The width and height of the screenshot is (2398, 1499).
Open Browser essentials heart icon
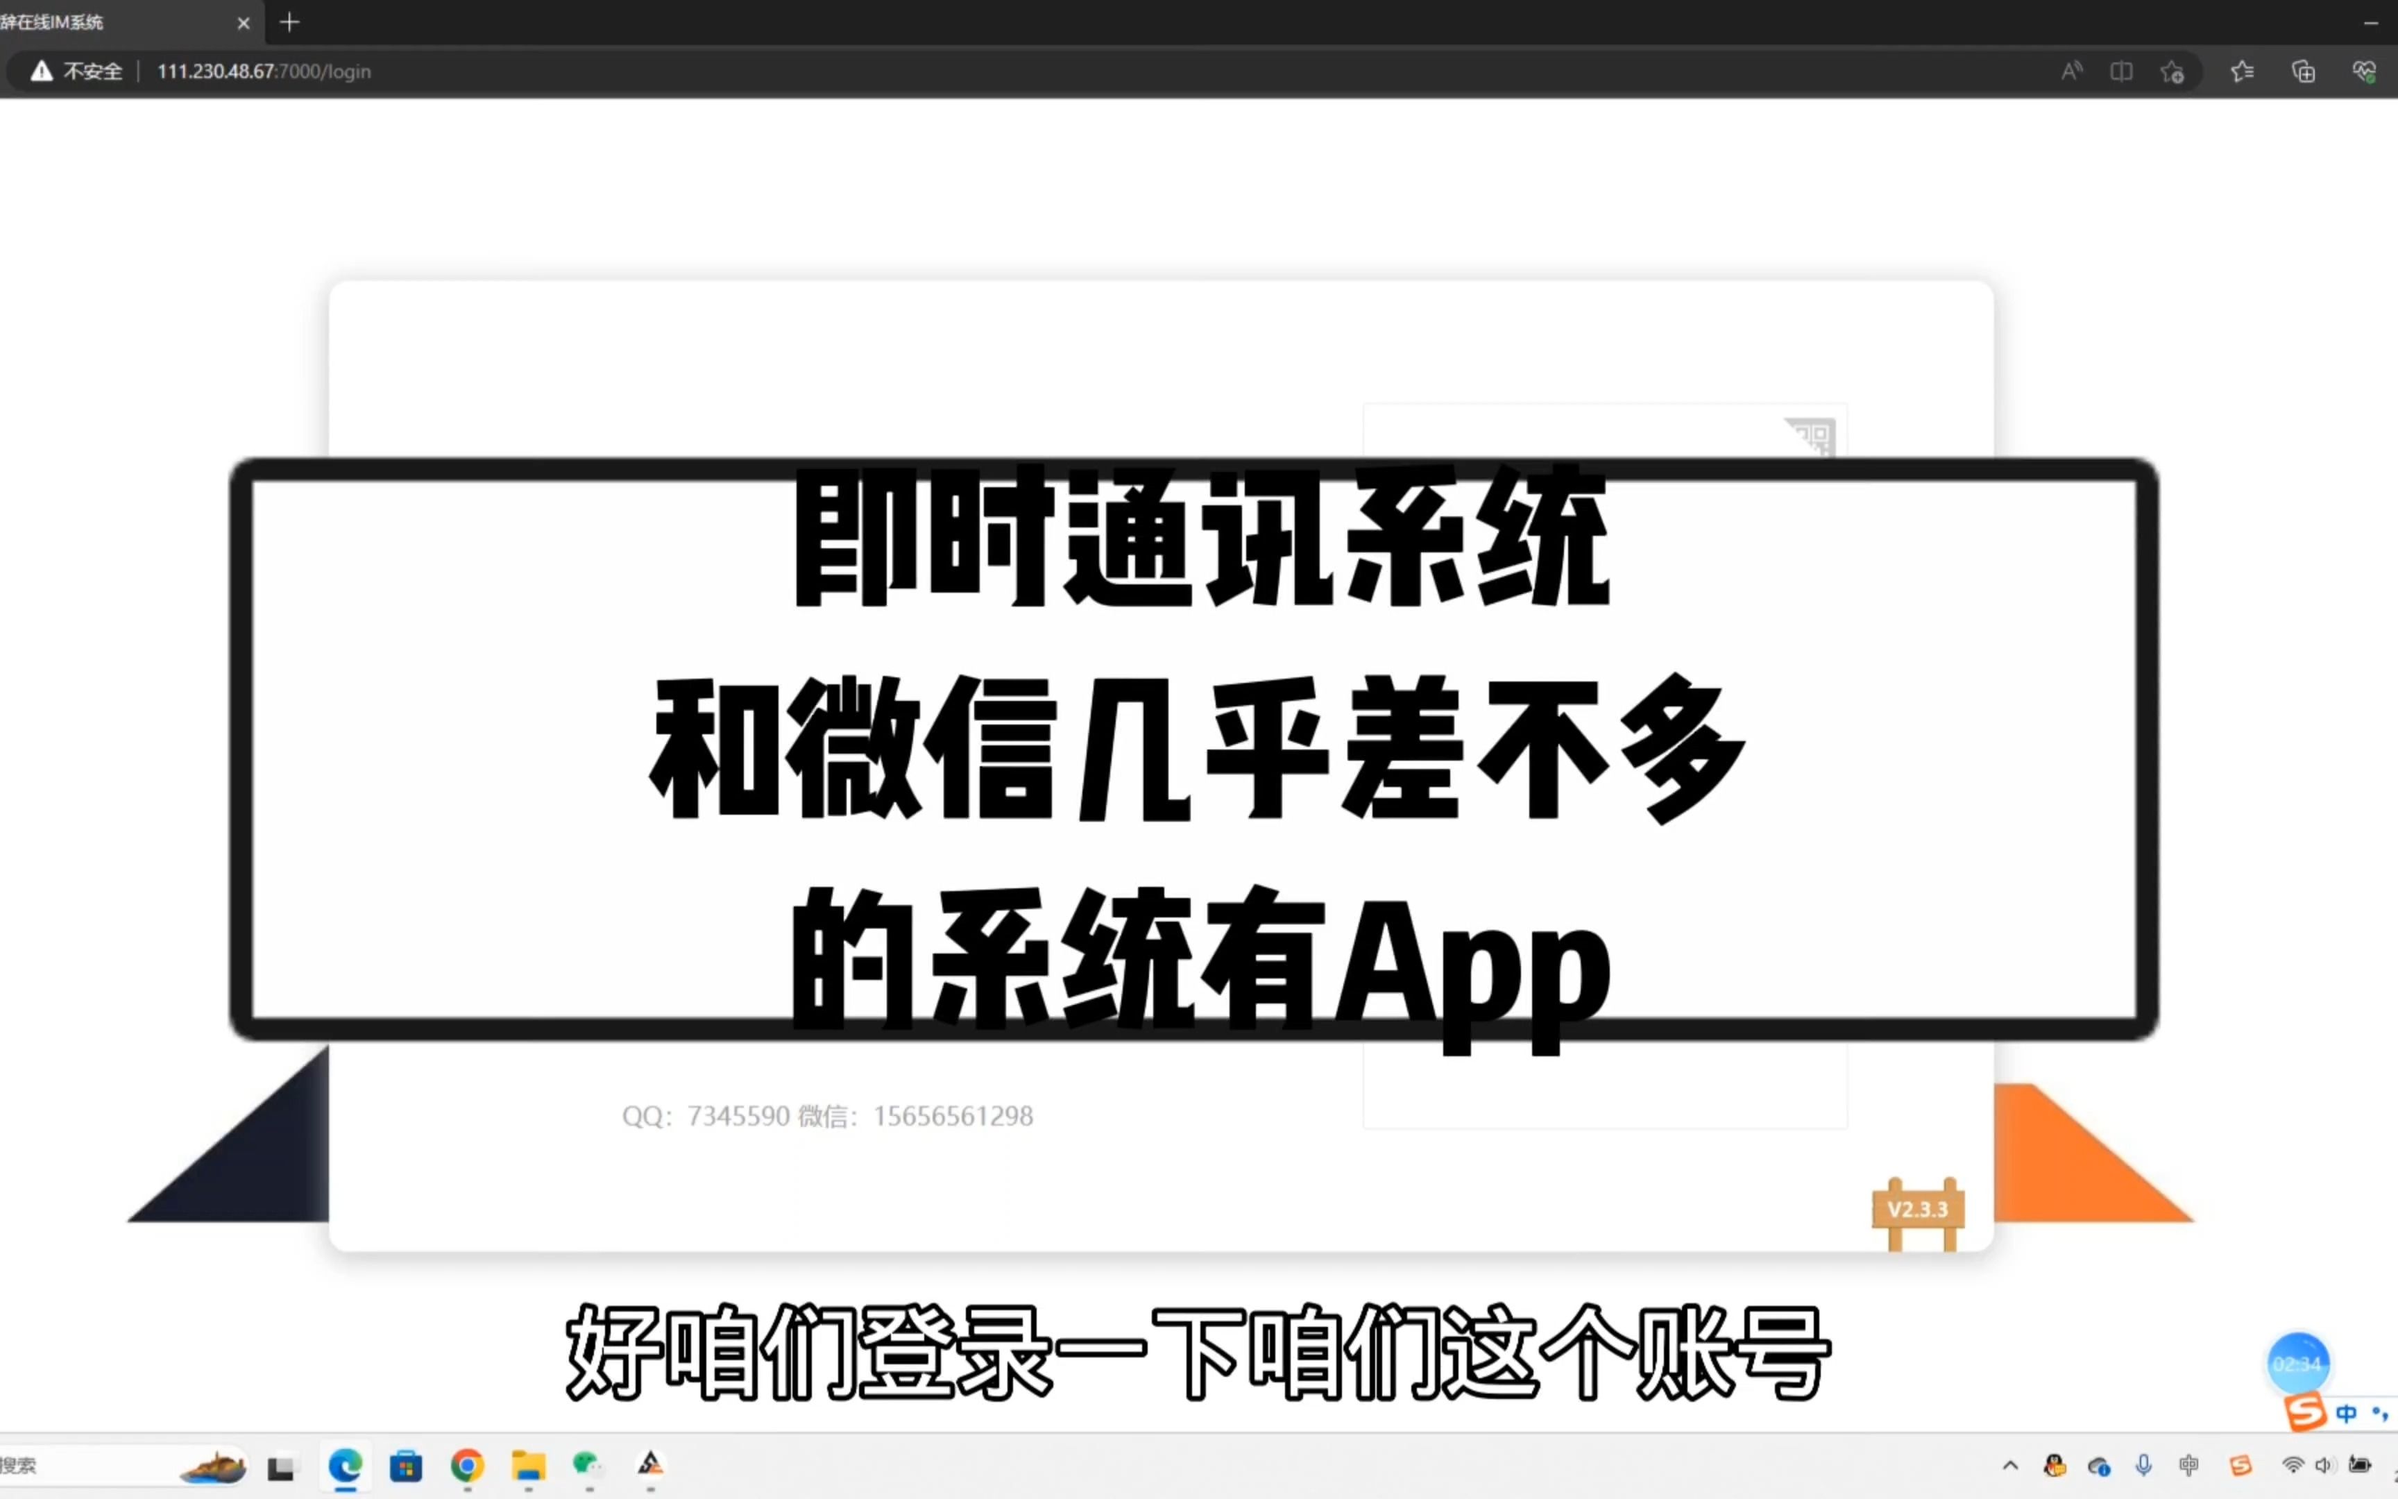tap(2364, 71)
